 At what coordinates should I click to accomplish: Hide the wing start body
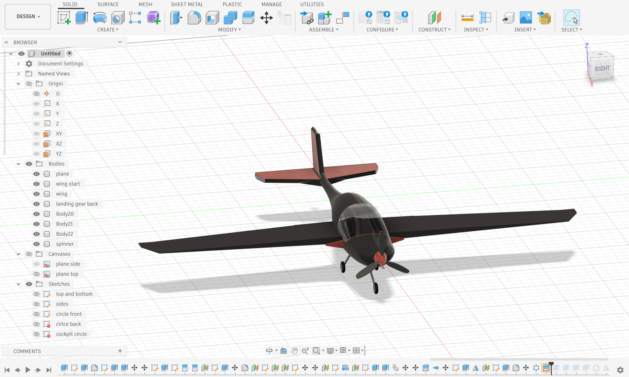pyautogui.click(x=37, y=184)
